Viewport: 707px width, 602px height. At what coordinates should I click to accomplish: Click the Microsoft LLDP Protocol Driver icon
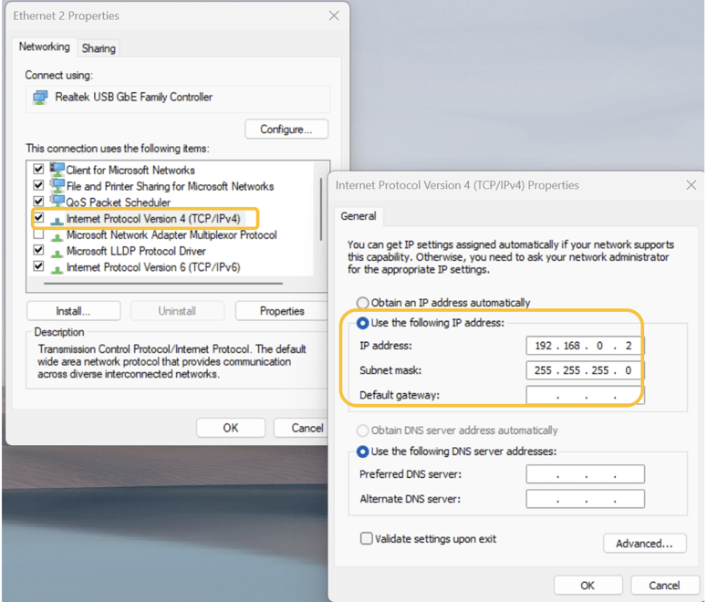click(57, 253)
